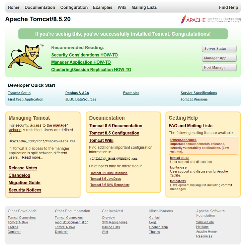241x246 pixels.
Task: Open Tomcat Native under Other Documentation
Action: pyautogui.click(x=65, y=227)
